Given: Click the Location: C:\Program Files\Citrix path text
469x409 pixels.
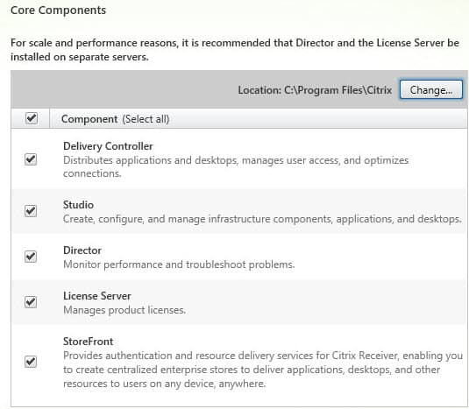Looking at the screenshot, I should 315,90.
